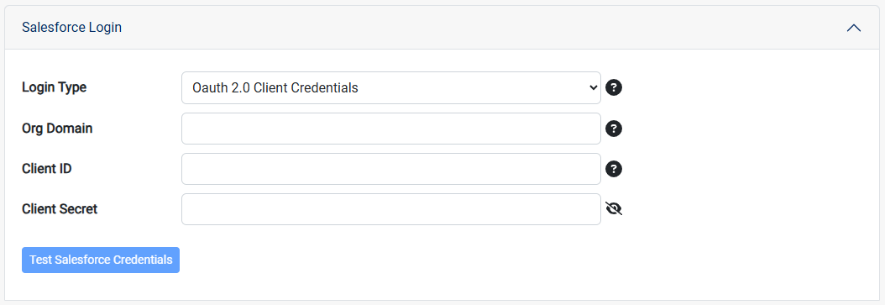
Task: Open the help tooltip for Org Domain
Action: pos(614,129)
